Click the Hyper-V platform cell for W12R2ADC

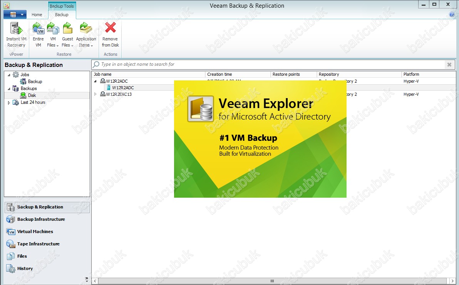pos(411,81)
